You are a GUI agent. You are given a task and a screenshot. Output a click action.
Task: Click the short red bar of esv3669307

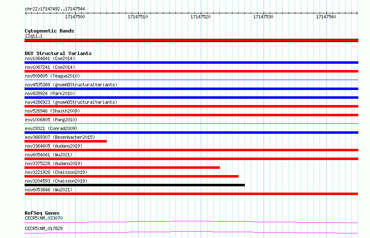coord(66,141)
